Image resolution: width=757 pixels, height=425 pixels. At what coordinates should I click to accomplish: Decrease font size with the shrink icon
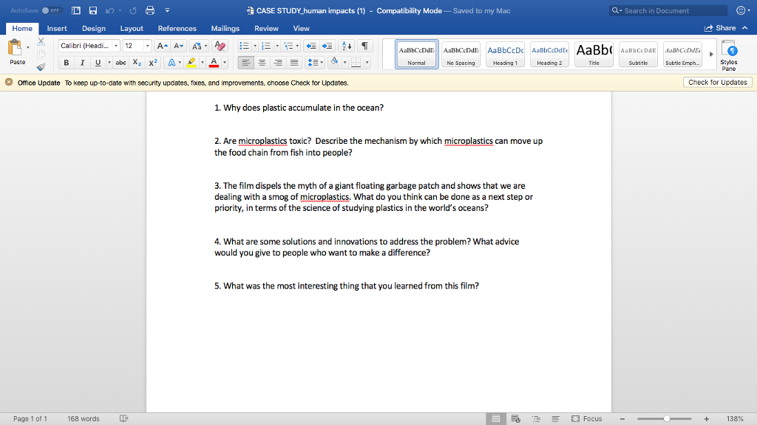pyautogui.click(x=178, y=46)
